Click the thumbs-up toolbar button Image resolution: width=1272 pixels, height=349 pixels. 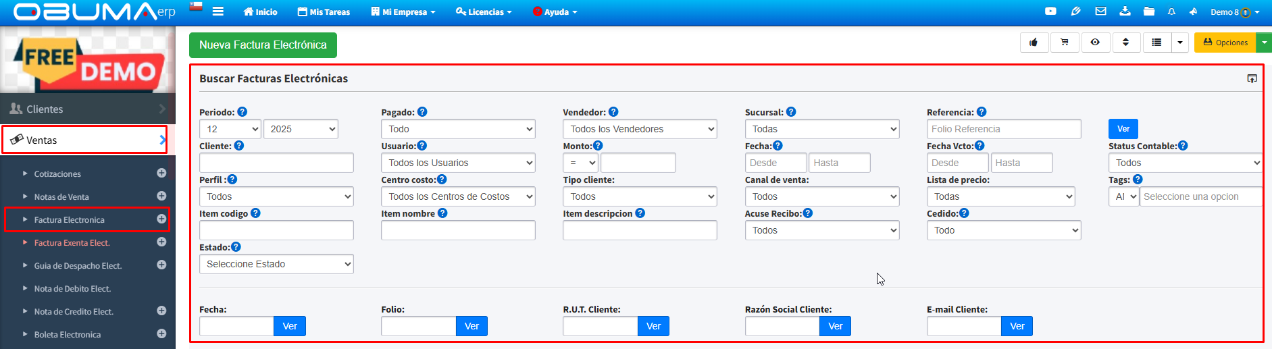[x=1034, y=43]
